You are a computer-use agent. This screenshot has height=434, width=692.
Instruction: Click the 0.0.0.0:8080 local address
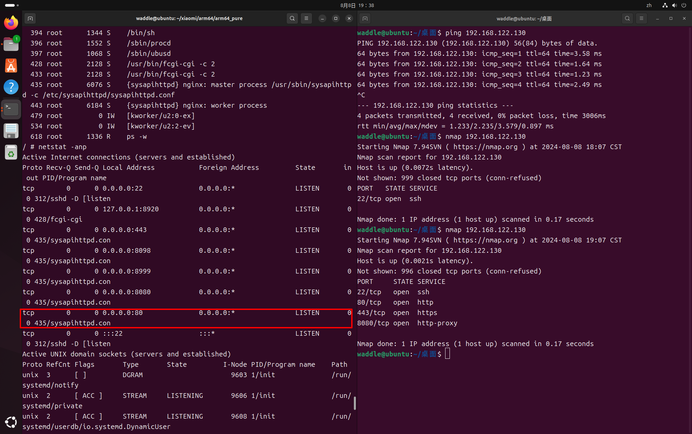127,292
